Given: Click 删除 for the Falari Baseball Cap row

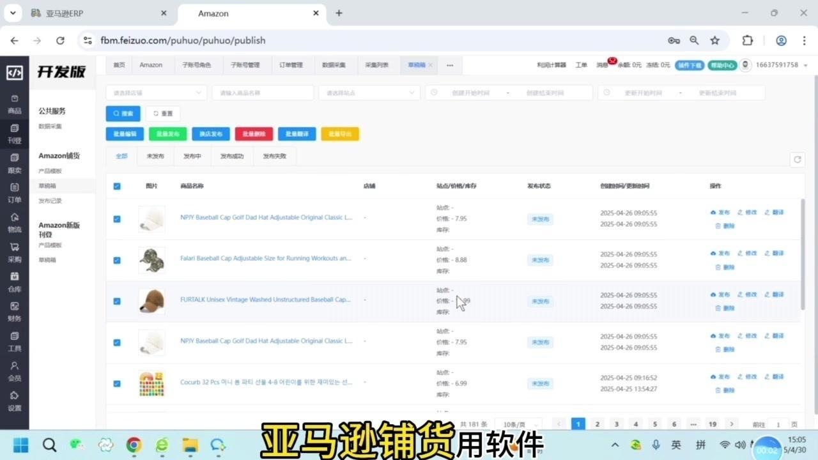Looking at the screenshot, I should 725,267.
